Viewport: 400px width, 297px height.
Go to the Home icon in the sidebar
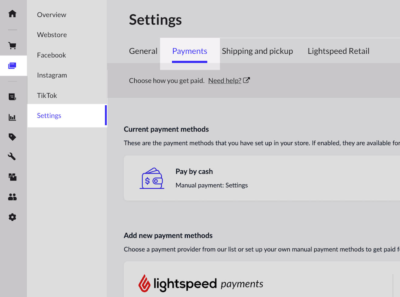12,14
